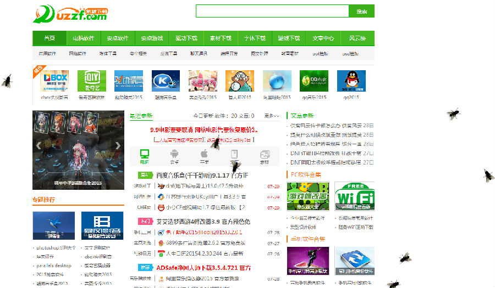Open the mobile music download thumbnail

(x=308, y=261)
